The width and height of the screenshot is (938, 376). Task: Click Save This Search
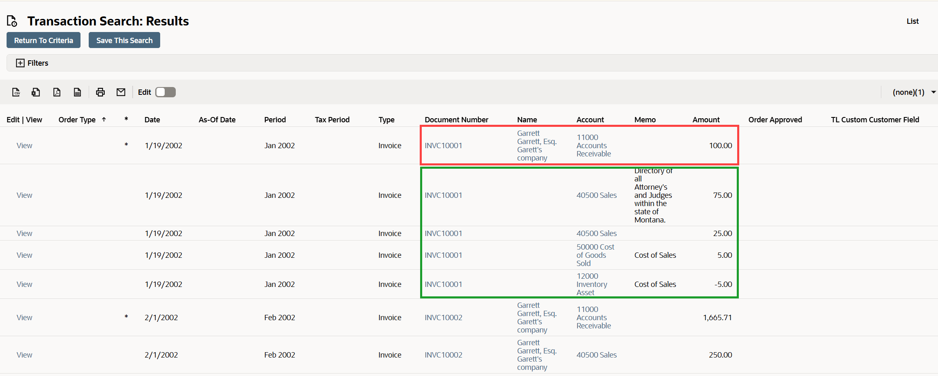(124, 40)
